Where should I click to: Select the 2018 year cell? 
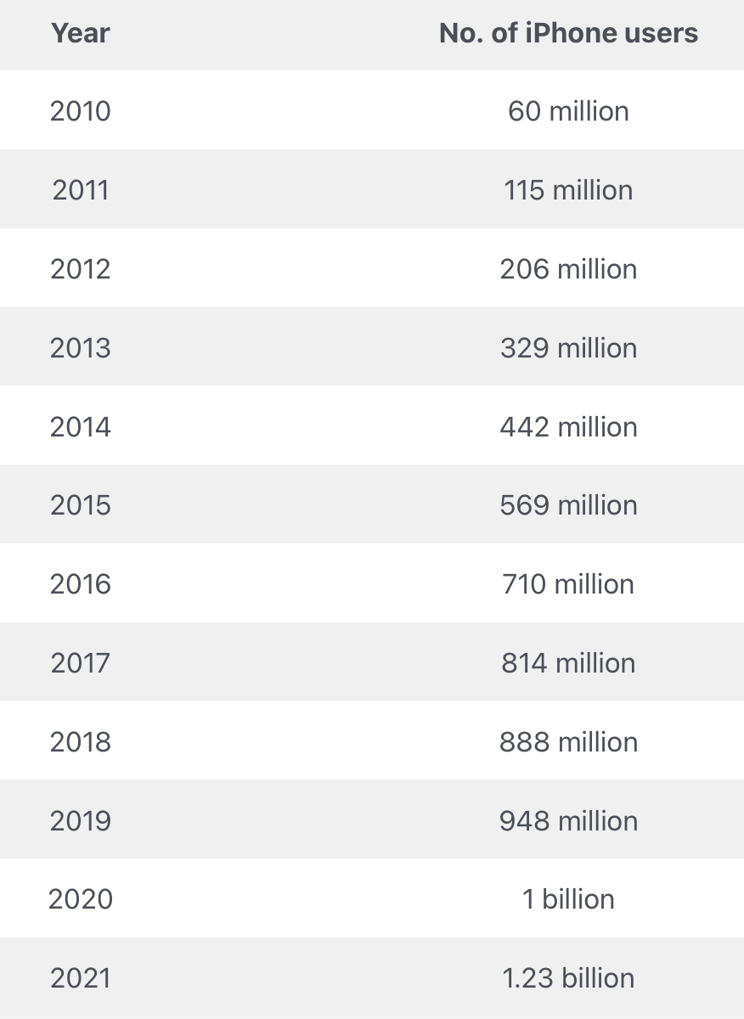click(81, 741)
